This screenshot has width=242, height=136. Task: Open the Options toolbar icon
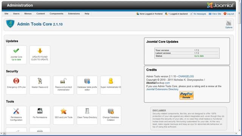[x=228, y=24]
